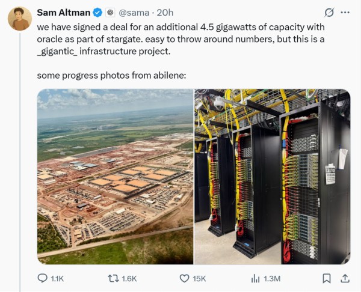View post analytics via the bar chart icon
The width and height of the screenshot is (361, 292).
click(x=255, y=278)
